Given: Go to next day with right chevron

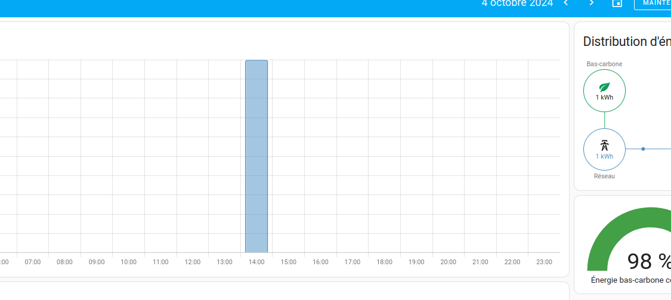Looking at the screenshot, I should [x=592, y=3].
